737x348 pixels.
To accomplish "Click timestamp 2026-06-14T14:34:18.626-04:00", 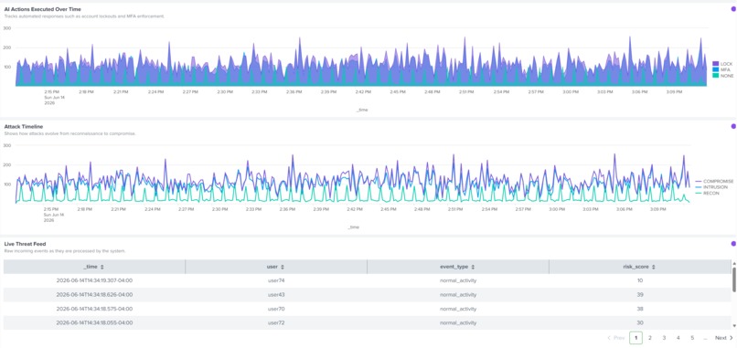I will coord(94,294).
